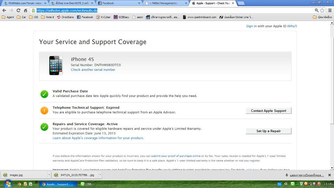Viewport: 334px width, 188px height.
Task: Open a new tab with the new-tab button
Action: click(241, 3)
